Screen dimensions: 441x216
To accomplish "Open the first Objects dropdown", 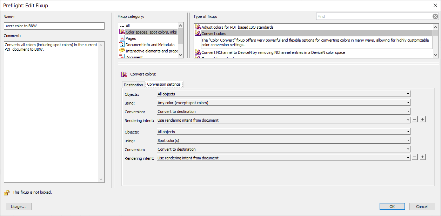I will [283, 94].
